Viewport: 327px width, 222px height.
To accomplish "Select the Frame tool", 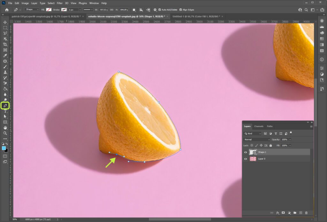I will tap(5, 50).
